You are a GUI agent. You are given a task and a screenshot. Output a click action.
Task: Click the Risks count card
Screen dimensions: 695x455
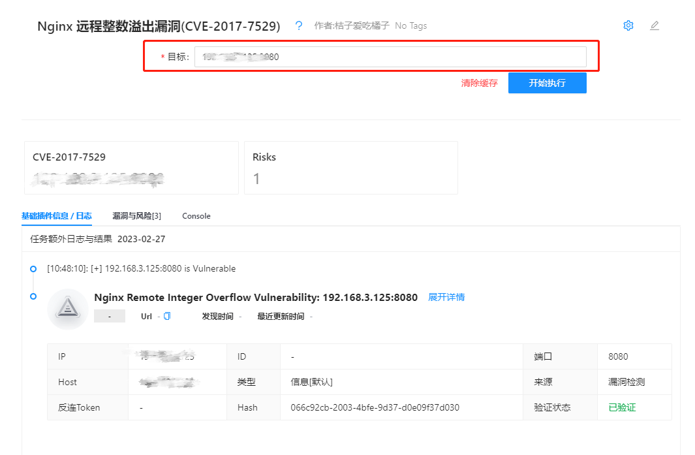point(351,168)
